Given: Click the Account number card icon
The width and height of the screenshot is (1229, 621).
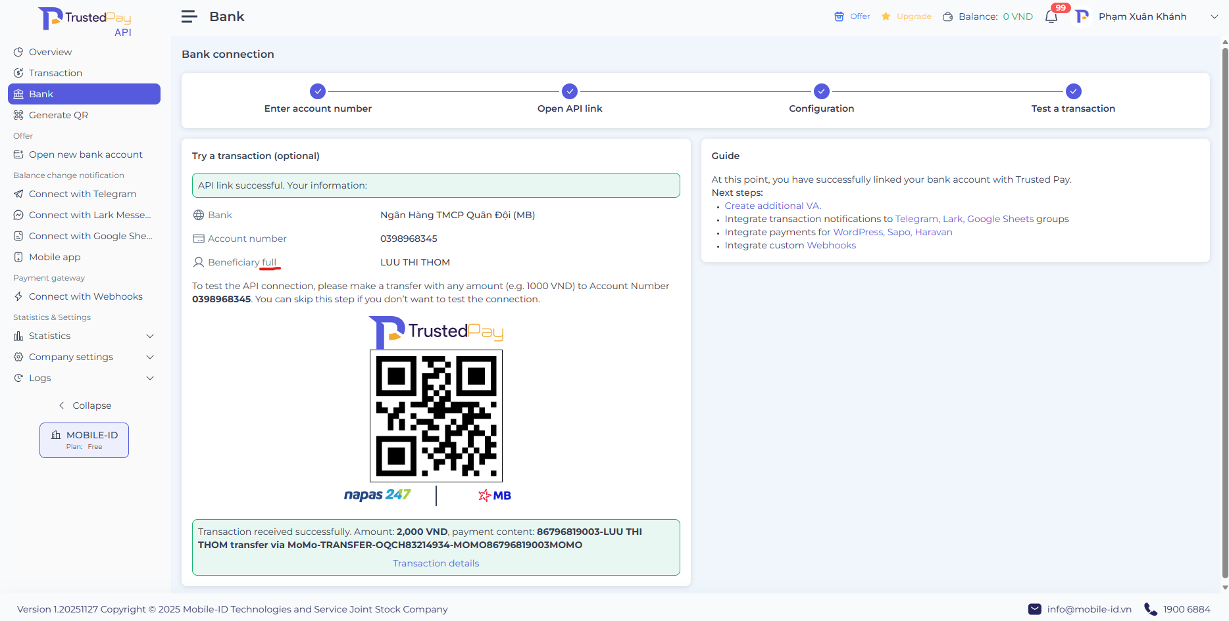Looking at the screenshot, I should pyautogui.click(x=199, y=239).
